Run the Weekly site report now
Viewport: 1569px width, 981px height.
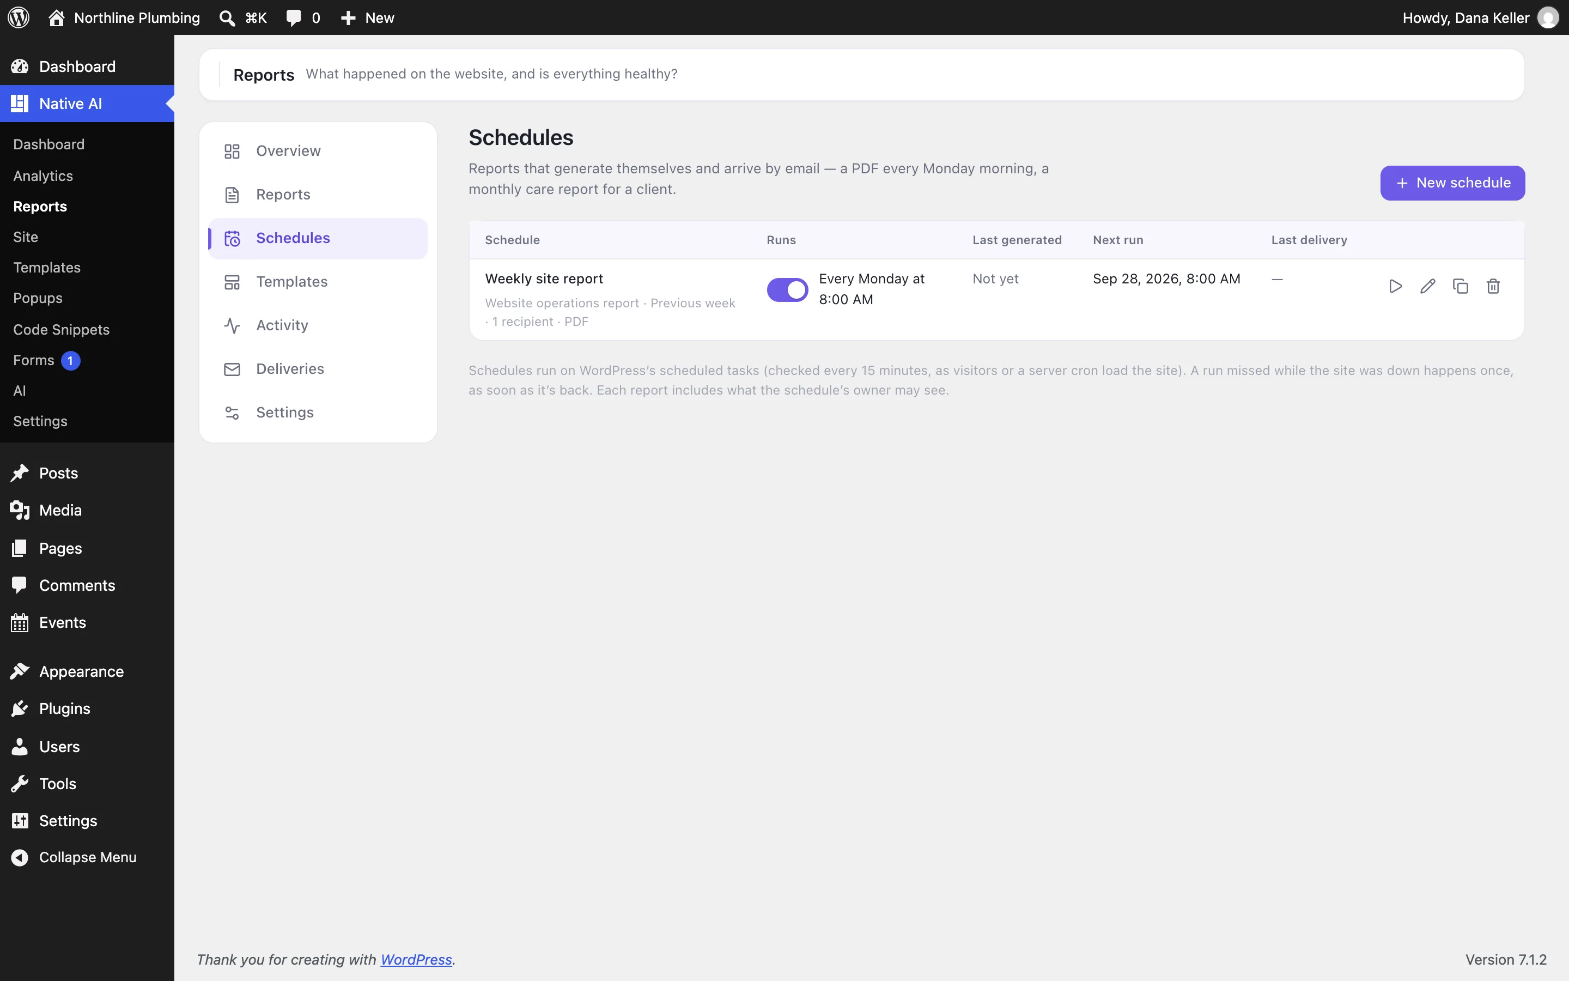point(1395,286)
